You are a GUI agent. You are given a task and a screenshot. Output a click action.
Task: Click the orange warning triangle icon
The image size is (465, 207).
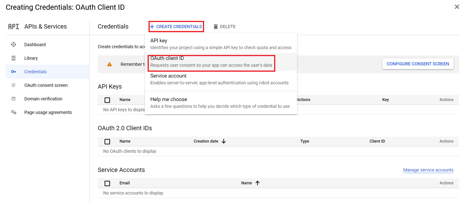pos(110,64)
